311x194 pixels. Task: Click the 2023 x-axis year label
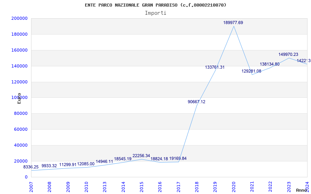coord(289,187)
